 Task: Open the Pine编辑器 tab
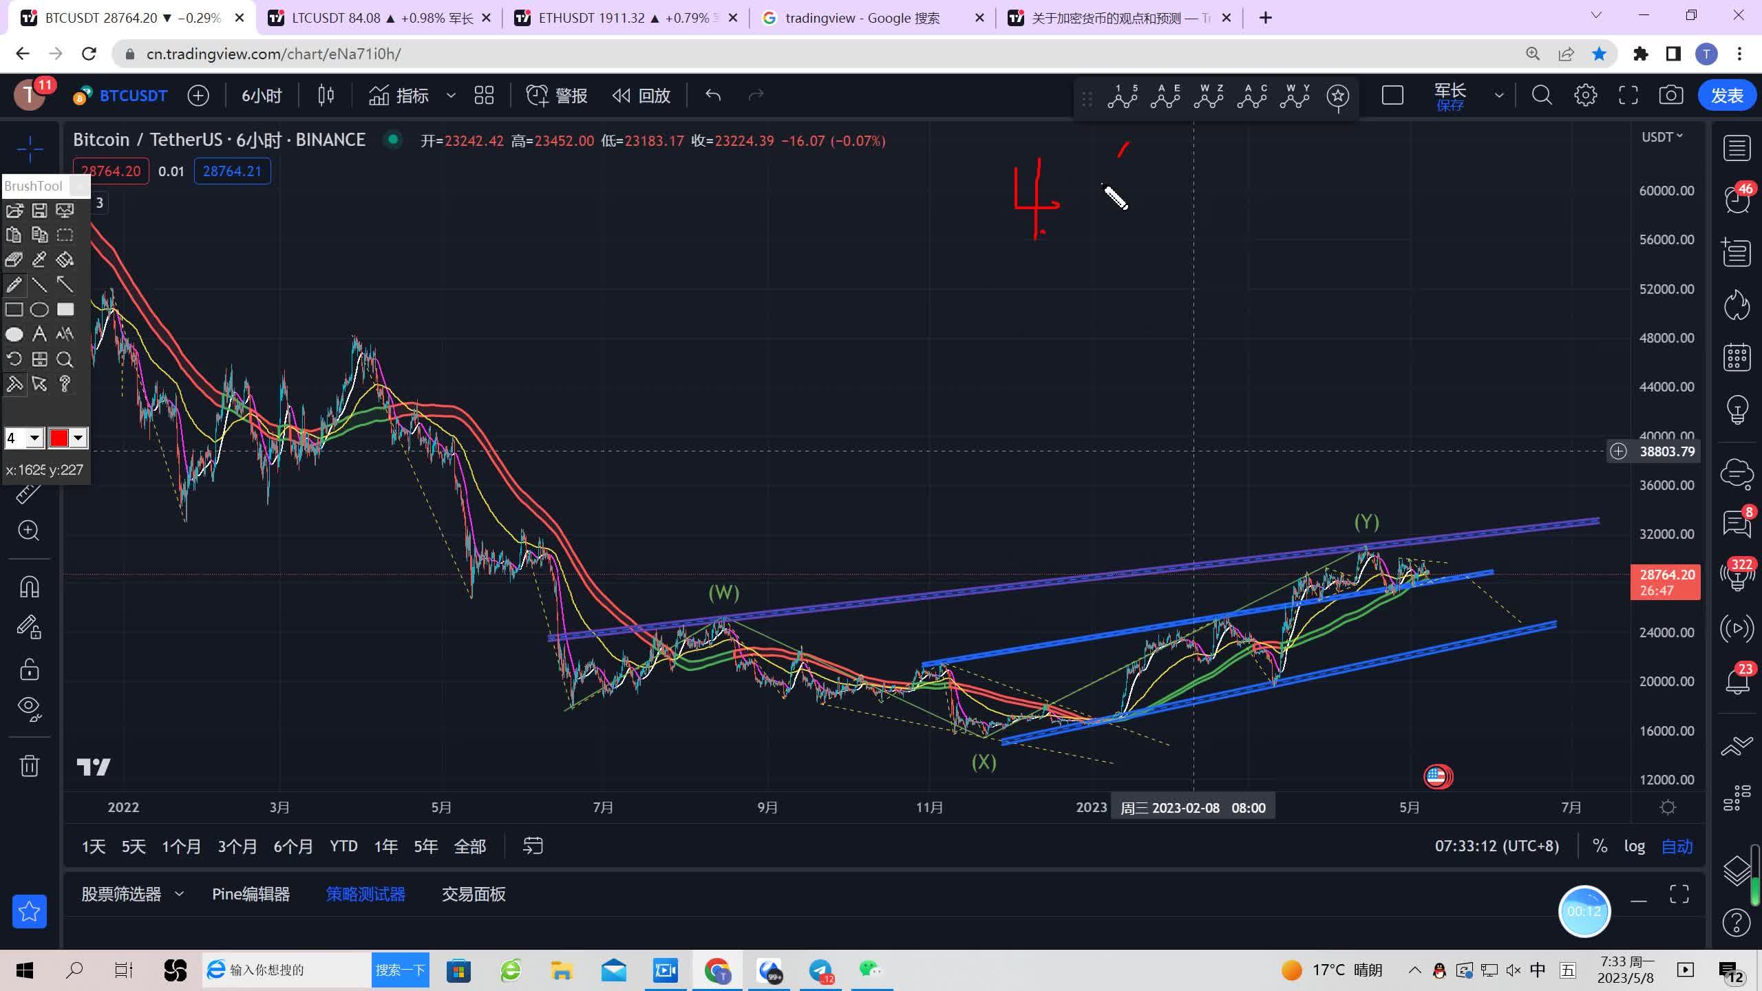point(251,894)
